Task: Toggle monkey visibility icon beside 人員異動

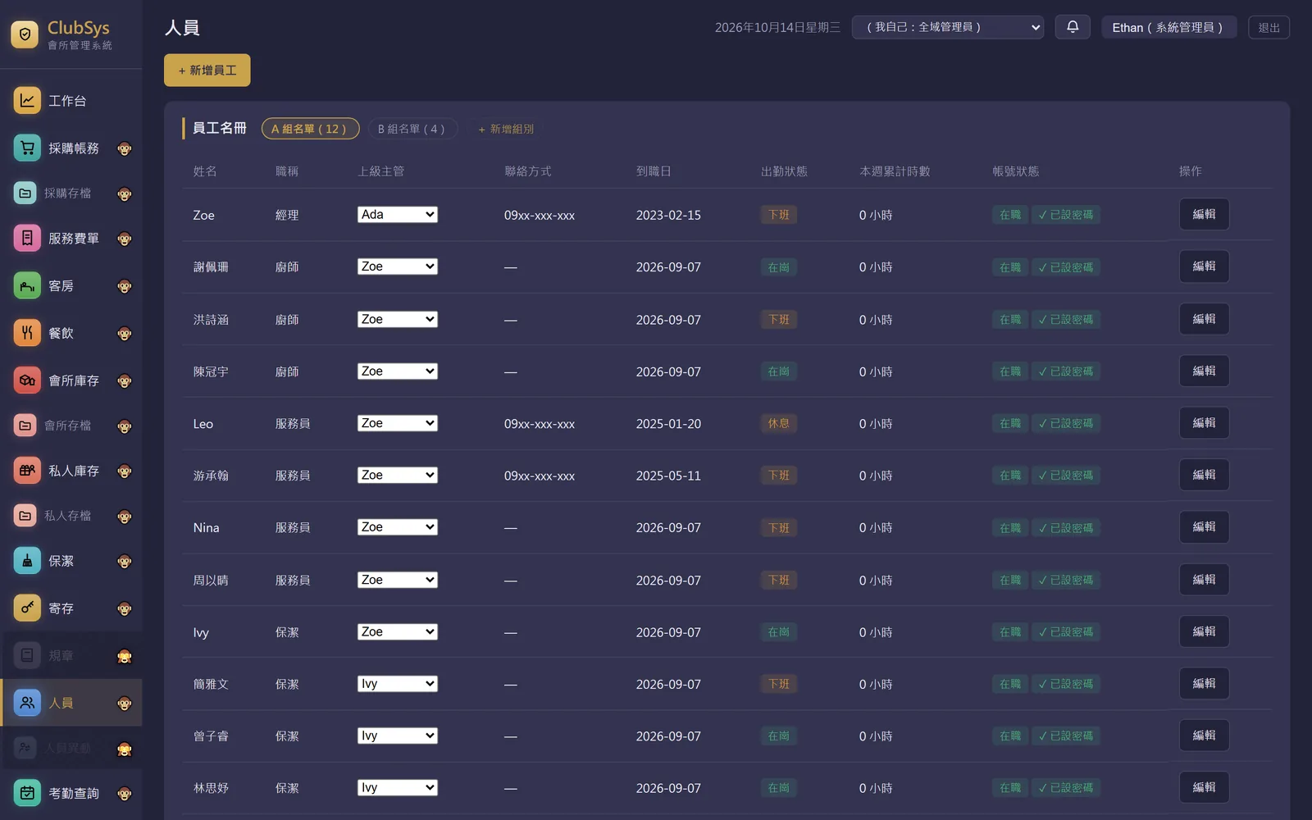Action: [x=125, y=749]
